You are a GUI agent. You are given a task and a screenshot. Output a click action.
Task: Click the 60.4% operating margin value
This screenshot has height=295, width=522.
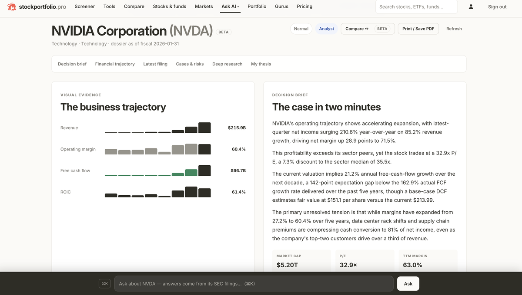click(239, 149)
